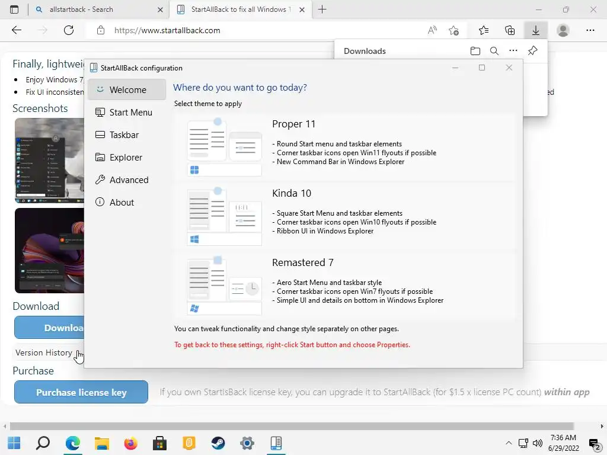This screenshot has width=607, height=455.
Task: Click the Download button on webpage
Action: pos(49,328)
